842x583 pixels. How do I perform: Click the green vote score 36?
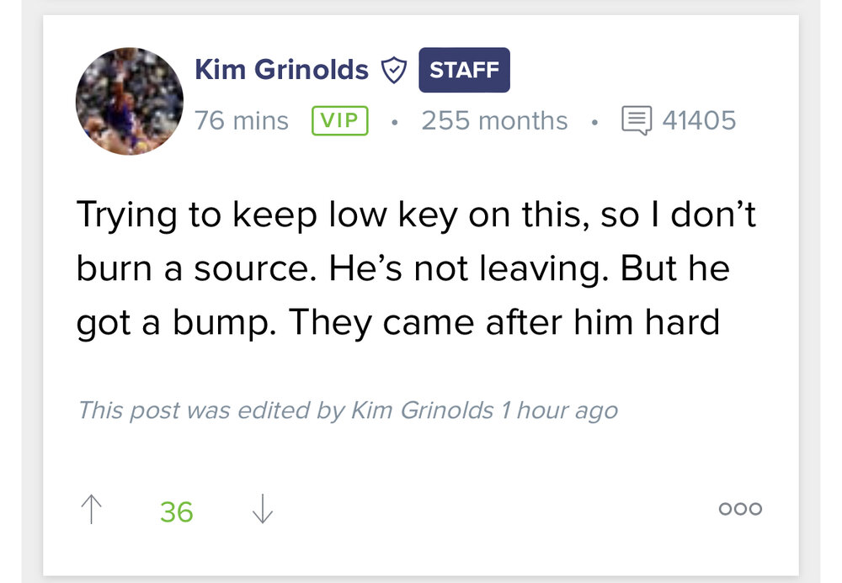[x=177, y=511]
